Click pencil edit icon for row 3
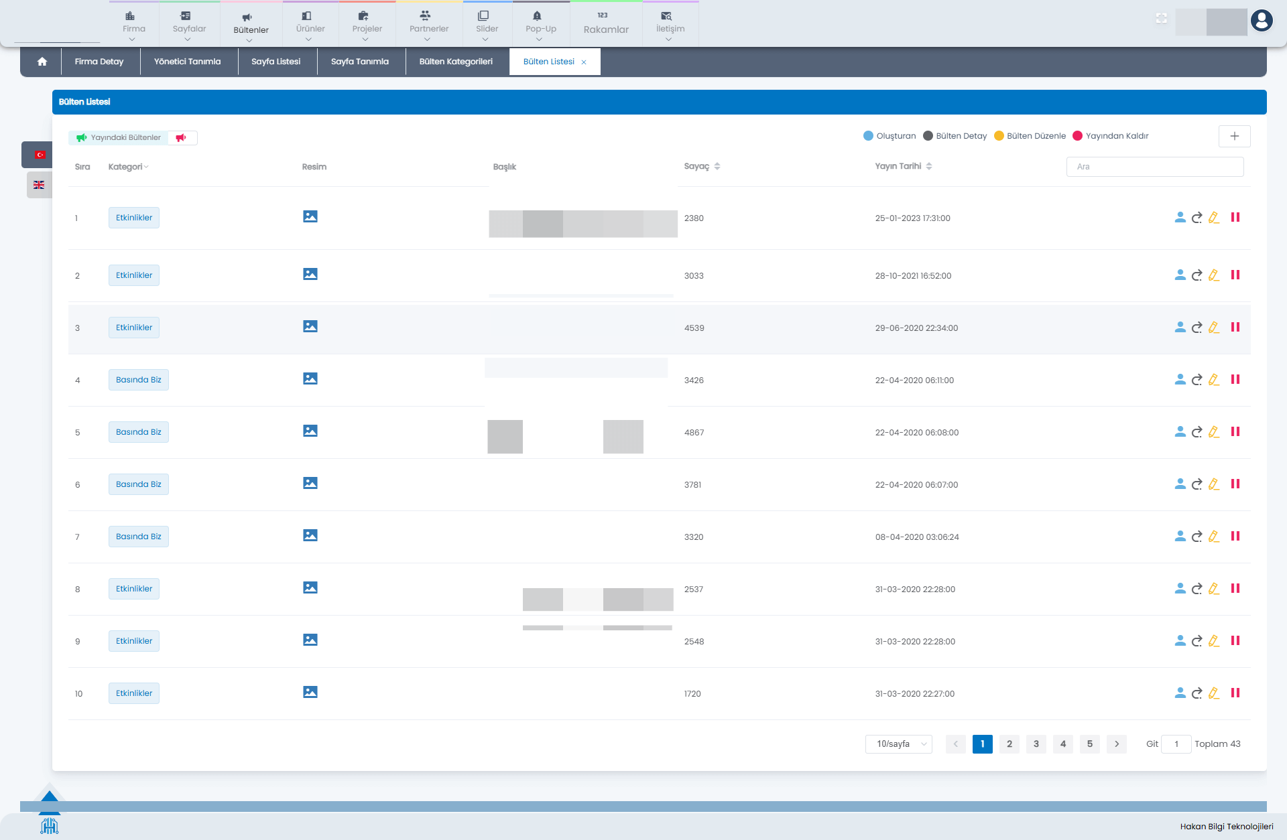 click(1213, 328)
